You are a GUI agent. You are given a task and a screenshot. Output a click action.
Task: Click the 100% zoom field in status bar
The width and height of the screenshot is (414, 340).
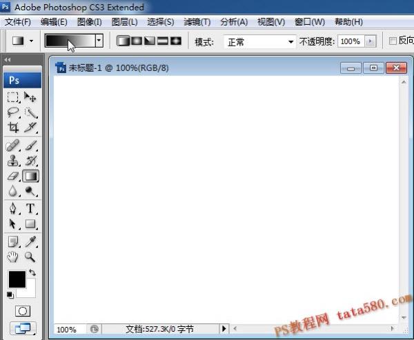pyautogui.click(x=70, y=329)
